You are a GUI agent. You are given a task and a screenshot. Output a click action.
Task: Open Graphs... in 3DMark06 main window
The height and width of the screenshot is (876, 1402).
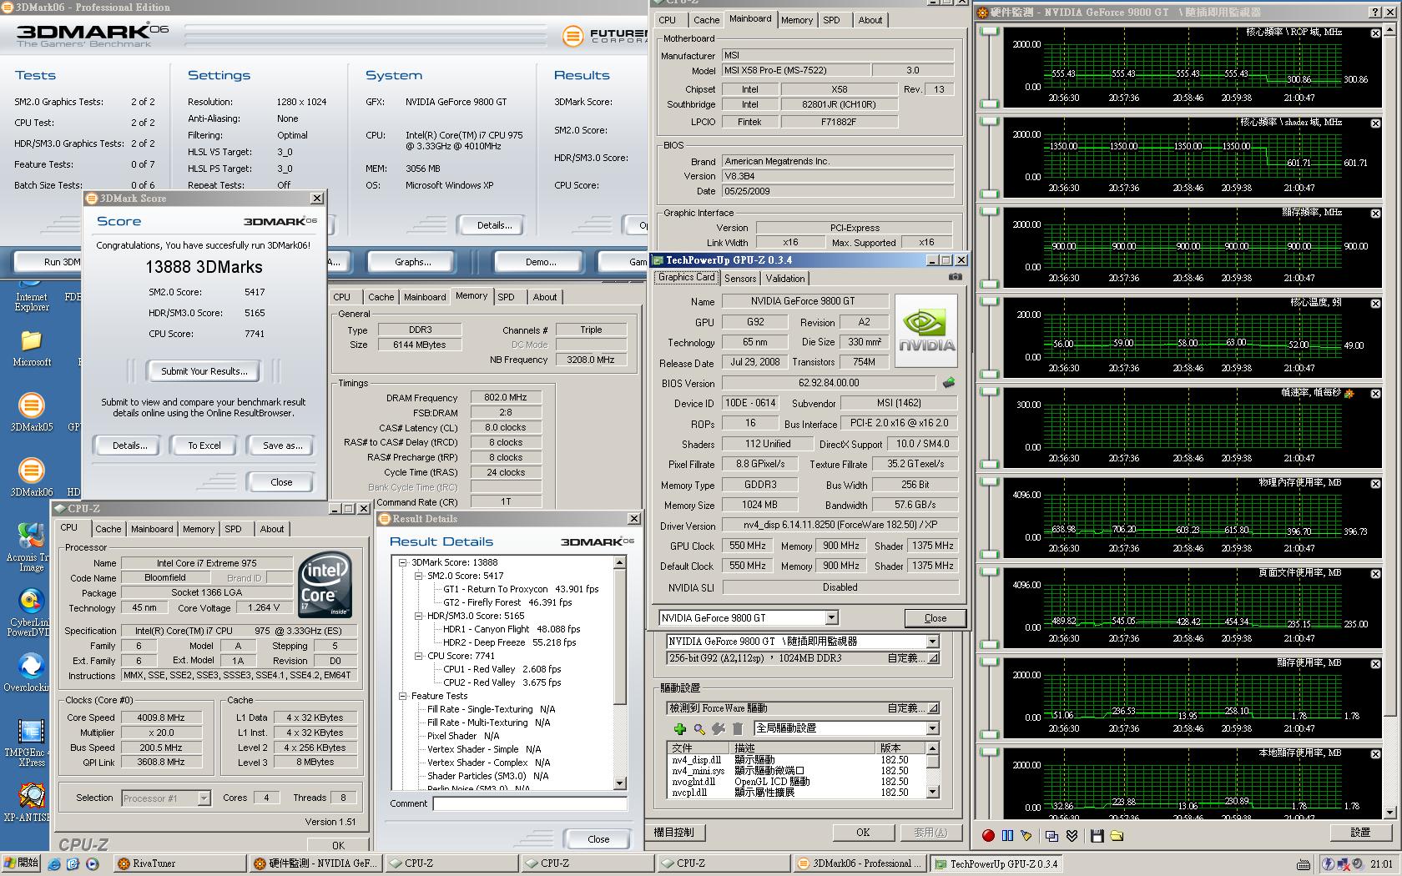pos(413,262)
